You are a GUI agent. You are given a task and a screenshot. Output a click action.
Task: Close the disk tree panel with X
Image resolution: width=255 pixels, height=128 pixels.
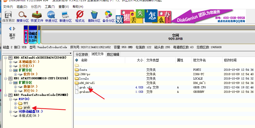tap(71, 53)
